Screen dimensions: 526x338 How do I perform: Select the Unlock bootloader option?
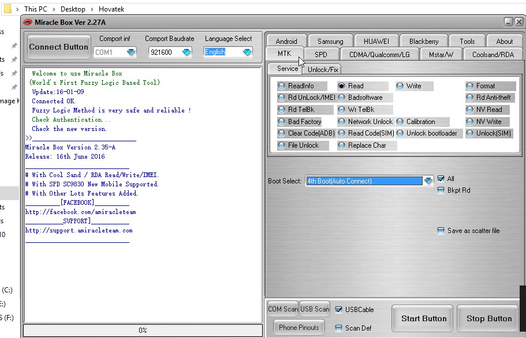pos(400,133)
